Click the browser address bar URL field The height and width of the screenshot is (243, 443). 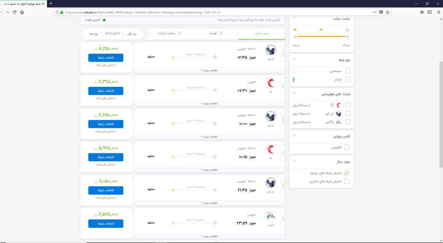click(x=215, y=12)
